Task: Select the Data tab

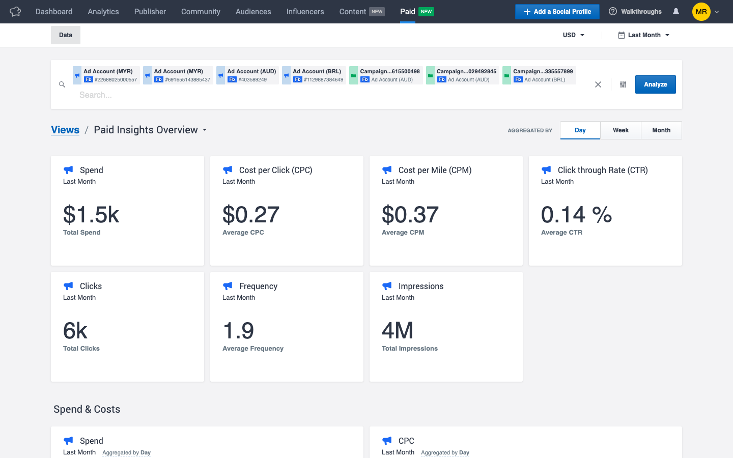Action: 65,35
